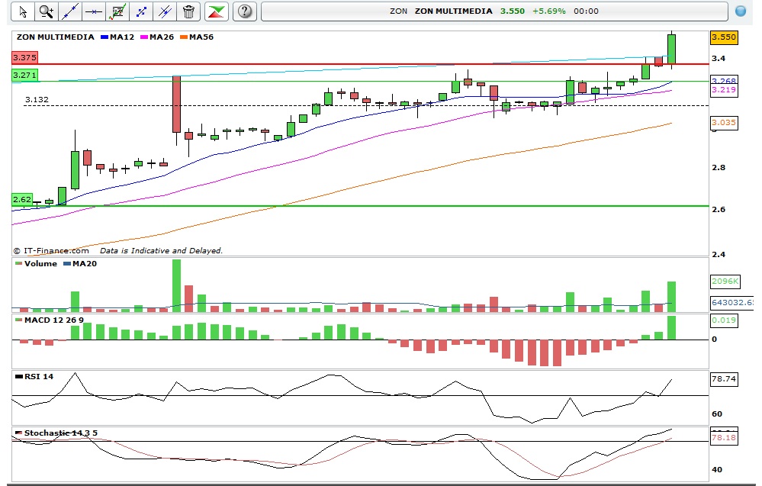Click the MA56 orange legend entry
Viewport: 762px width, 486px height.
pos(197,37)
